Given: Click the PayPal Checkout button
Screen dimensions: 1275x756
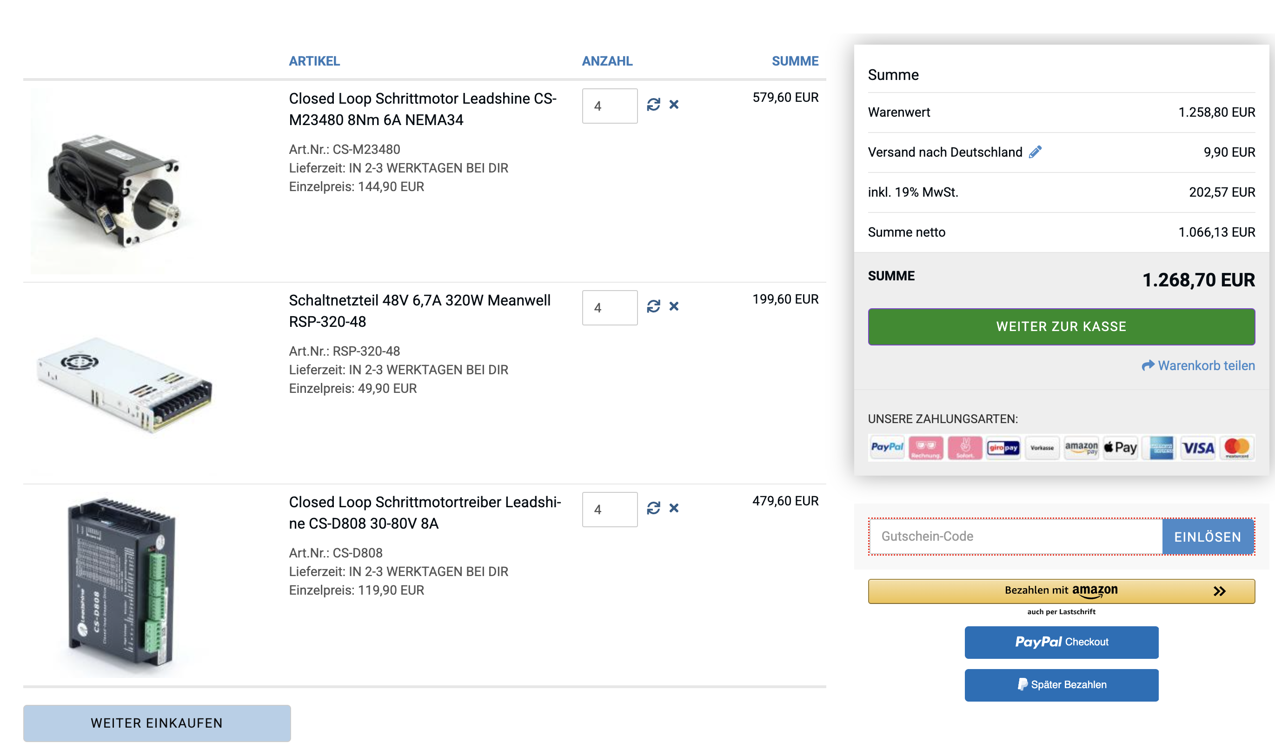Looking at the screenshot, I should pos(1061,643).
